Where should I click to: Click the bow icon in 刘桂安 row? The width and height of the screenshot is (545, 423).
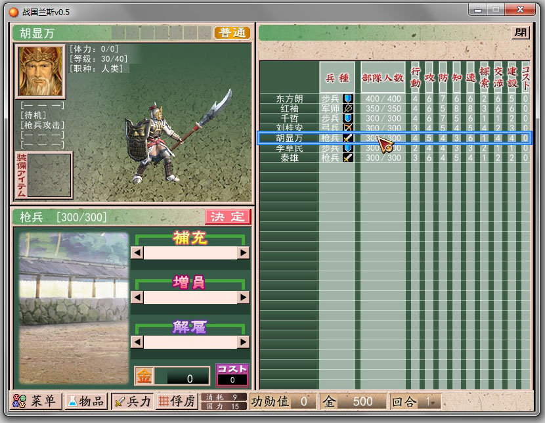348,127
